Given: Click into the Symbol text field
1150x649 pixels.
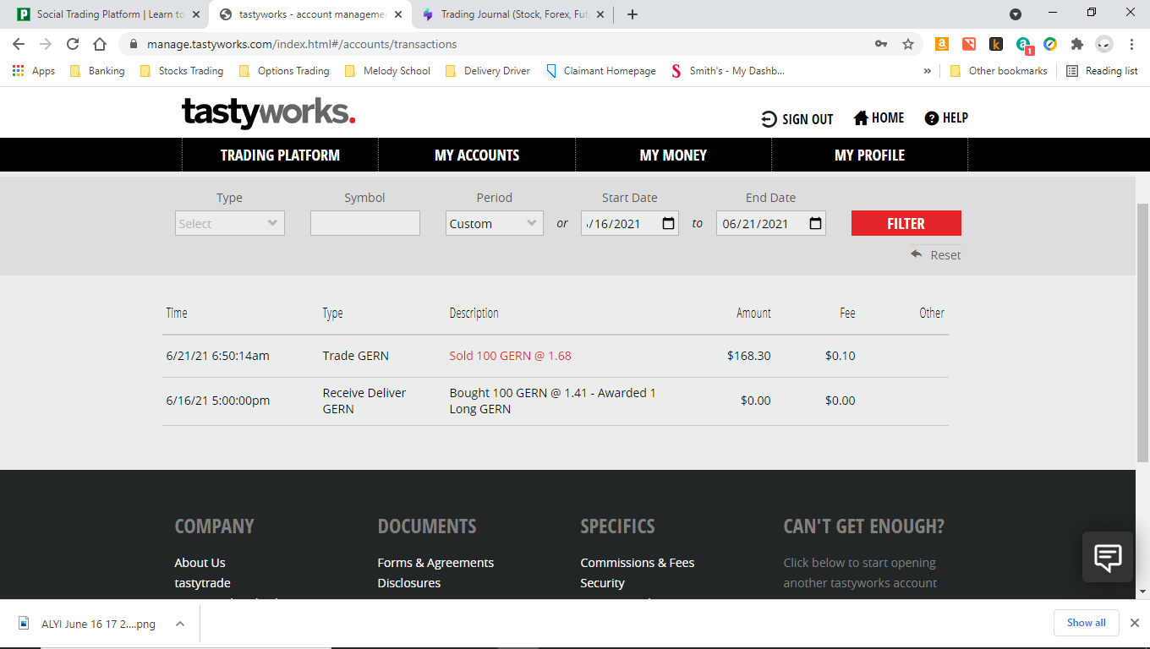Looking at the screenshot, I should point(364,224).
